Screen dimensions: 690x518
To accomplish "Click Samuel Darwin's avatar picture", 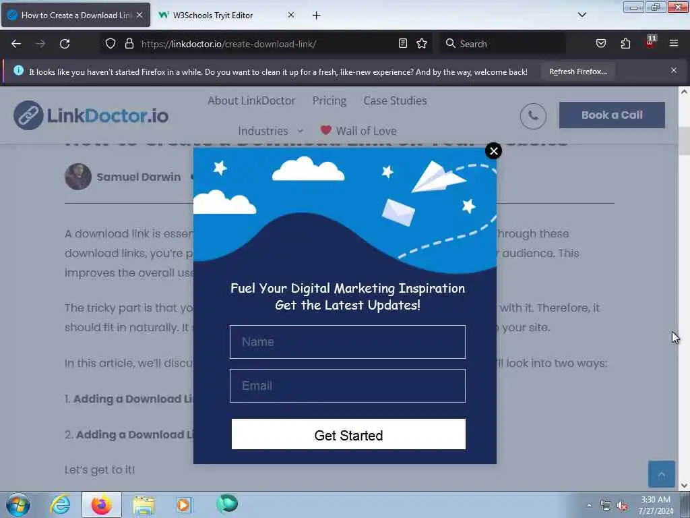I will point(78,177).
